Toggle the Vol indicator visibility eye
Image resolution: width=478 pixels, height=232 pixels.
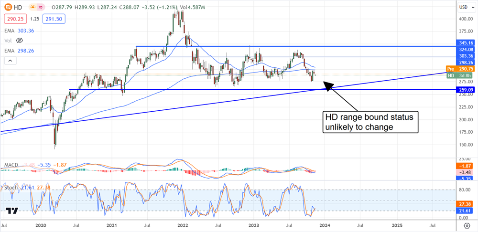[20, 40]
